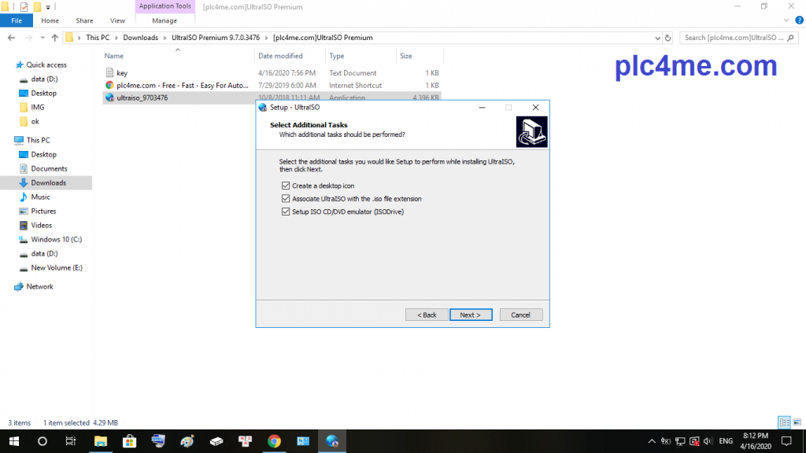Click the Properties quick access icon
Viewport: 806px width, 453px height.
point(24,7)
